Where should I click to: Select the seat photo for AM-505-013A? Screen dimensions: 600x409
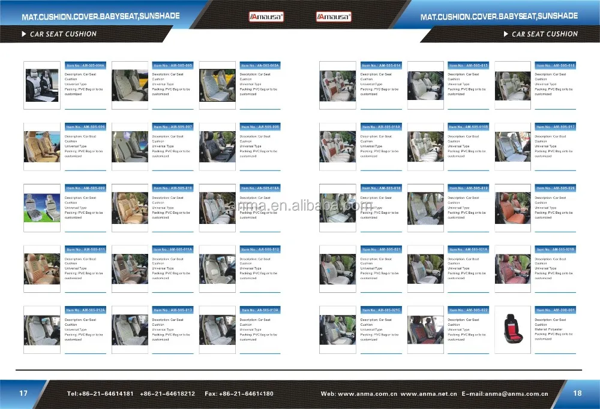point(217,329)
